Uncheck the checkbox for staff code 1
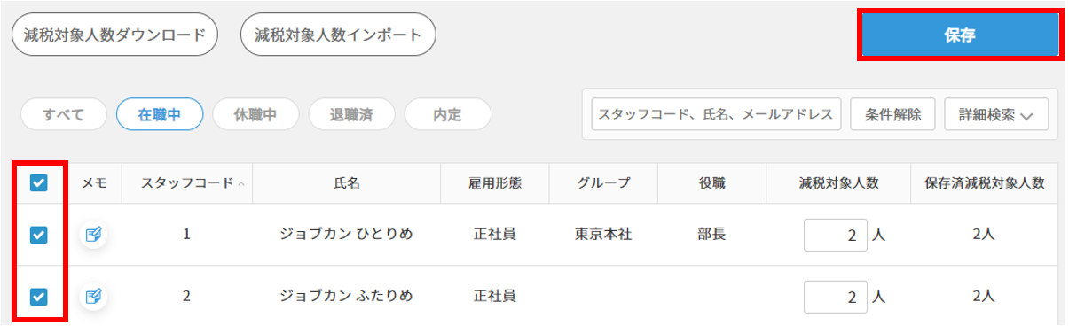Image resolution: width=1069 pixels, height=333 pixels. (x=38, y=235)
